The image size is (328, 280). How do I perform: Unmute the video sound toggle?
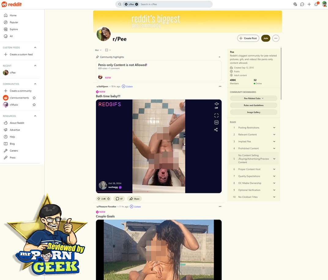point(216,104)
